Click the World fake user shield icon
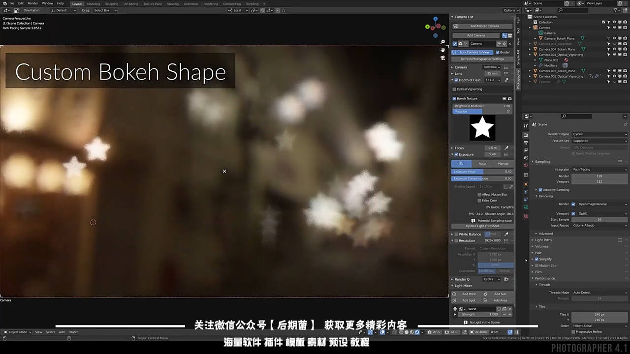The width and height of the screenshot is (630, 354). [x=499, y=309]
